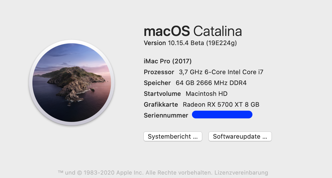Open Softwareupdate
332x178 pixels.
(240, 137)
